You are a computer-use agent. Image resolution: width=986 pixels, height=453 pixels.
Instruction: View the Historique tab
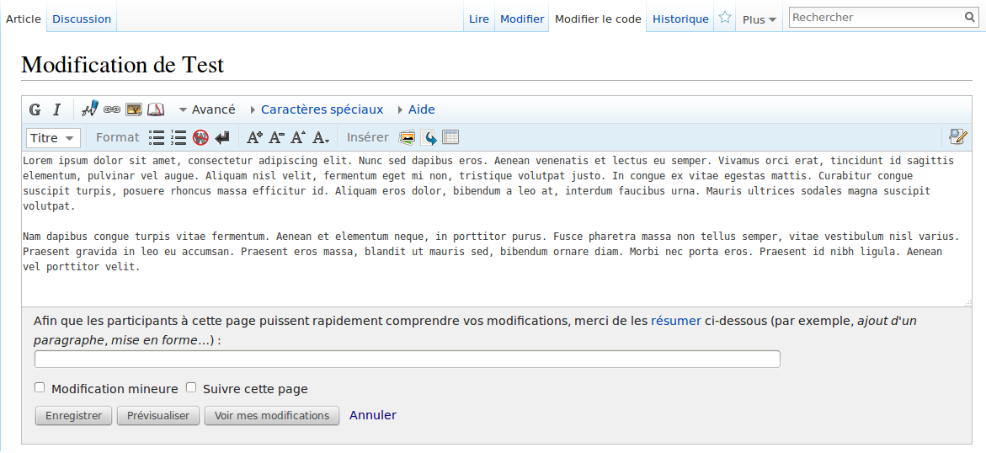[x=680, y=19]
